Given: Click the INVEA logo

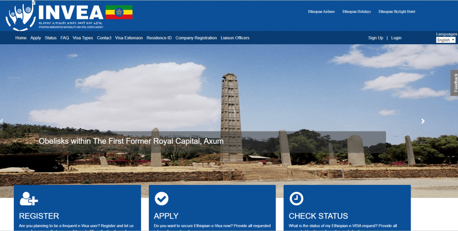Looking at the screenshot, I should (54, 16).
